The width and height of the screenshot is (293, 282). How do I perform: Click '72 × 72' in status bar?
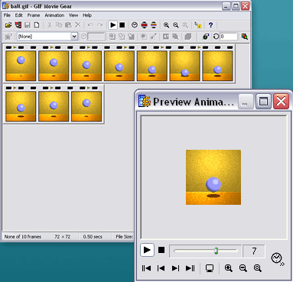63,237
